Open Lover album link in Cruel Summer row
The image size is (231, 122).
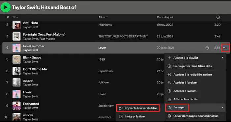[x=102, y=48]
